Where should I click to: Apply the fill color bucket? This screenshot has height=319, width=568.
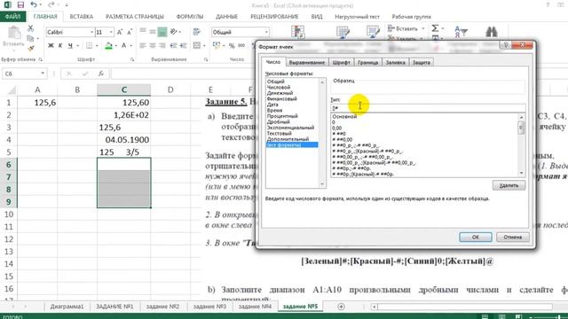pos(108,45)
